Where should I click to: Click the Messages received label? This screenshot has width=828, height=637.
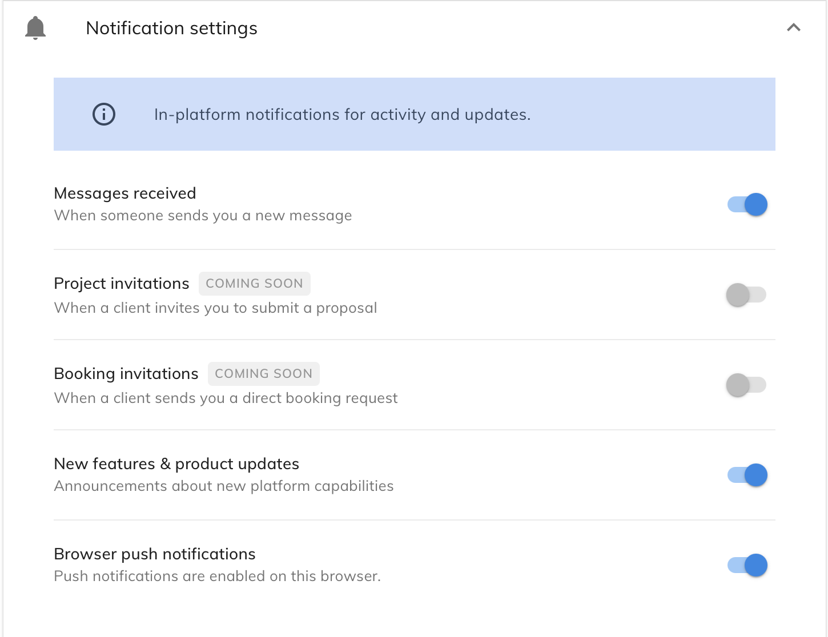[x=125, y=193]
